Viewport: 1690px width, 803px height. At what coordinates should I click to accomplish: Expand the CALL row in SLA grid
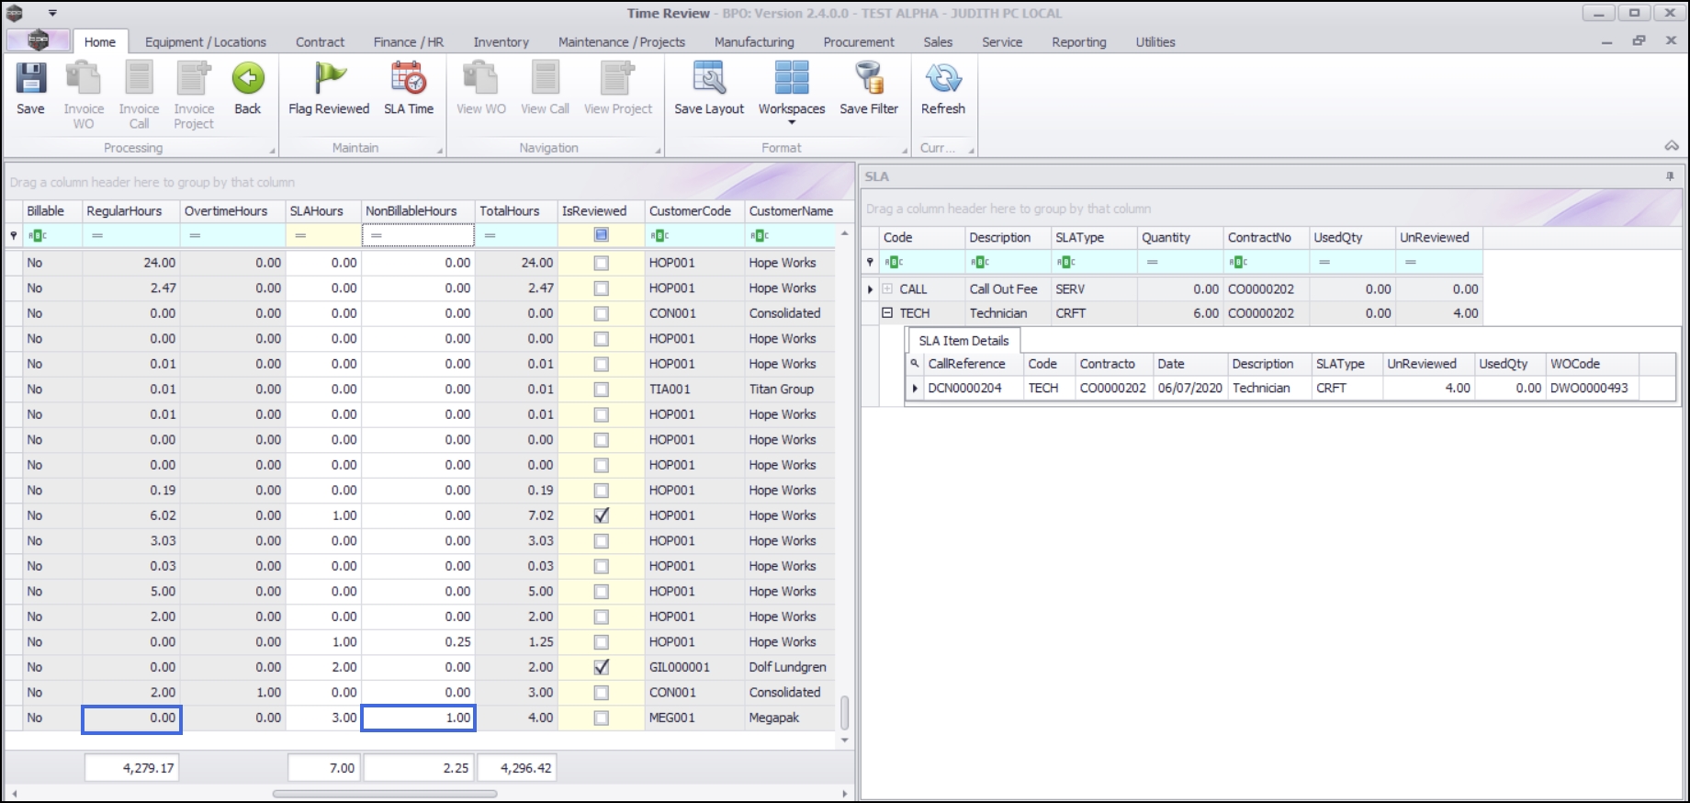pos(887,288)
